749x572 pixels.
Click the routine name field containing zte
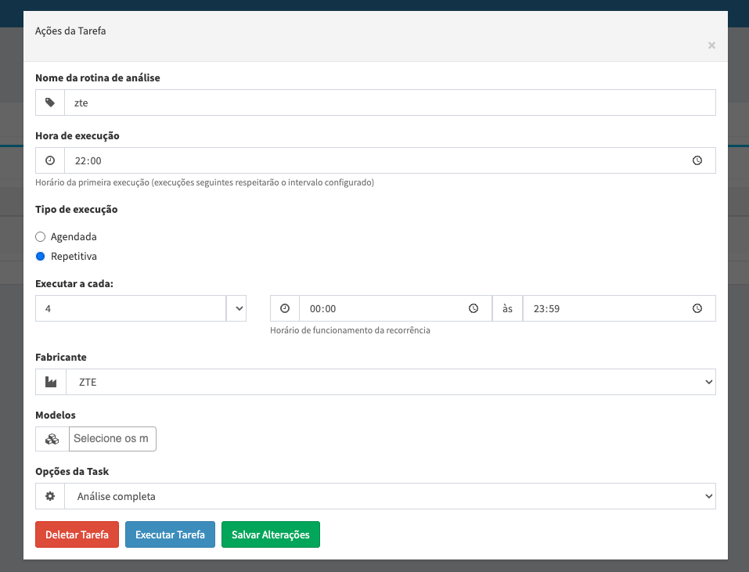coord(390,103)
